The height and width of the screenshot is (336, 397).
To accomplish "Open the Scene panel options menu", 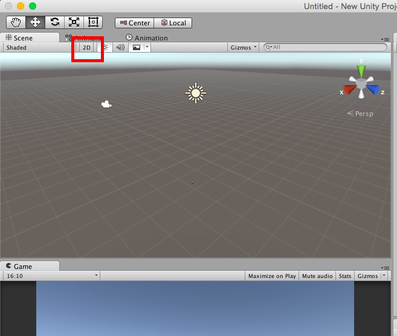I will click(385, 39).
